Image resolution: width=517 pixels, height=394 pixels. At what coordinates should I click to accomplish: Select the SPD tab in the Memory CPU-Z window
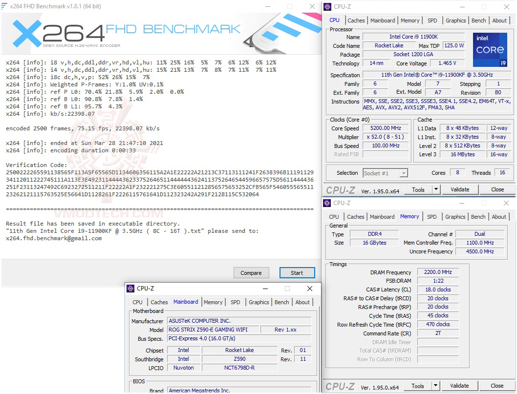click(431, 217)
